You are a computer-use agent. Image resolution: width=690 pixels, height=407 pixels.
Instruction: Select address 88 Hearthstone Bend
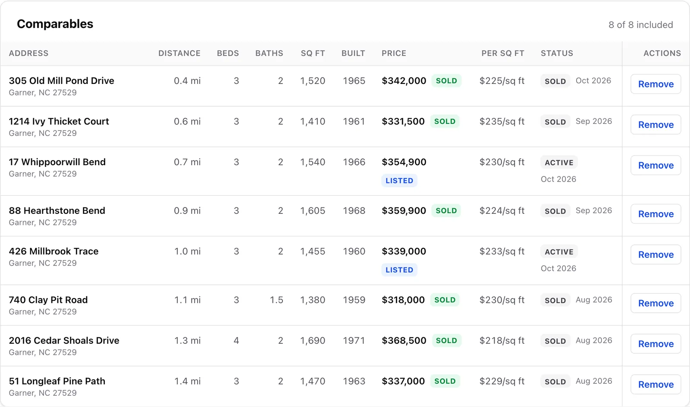(57, 210)
